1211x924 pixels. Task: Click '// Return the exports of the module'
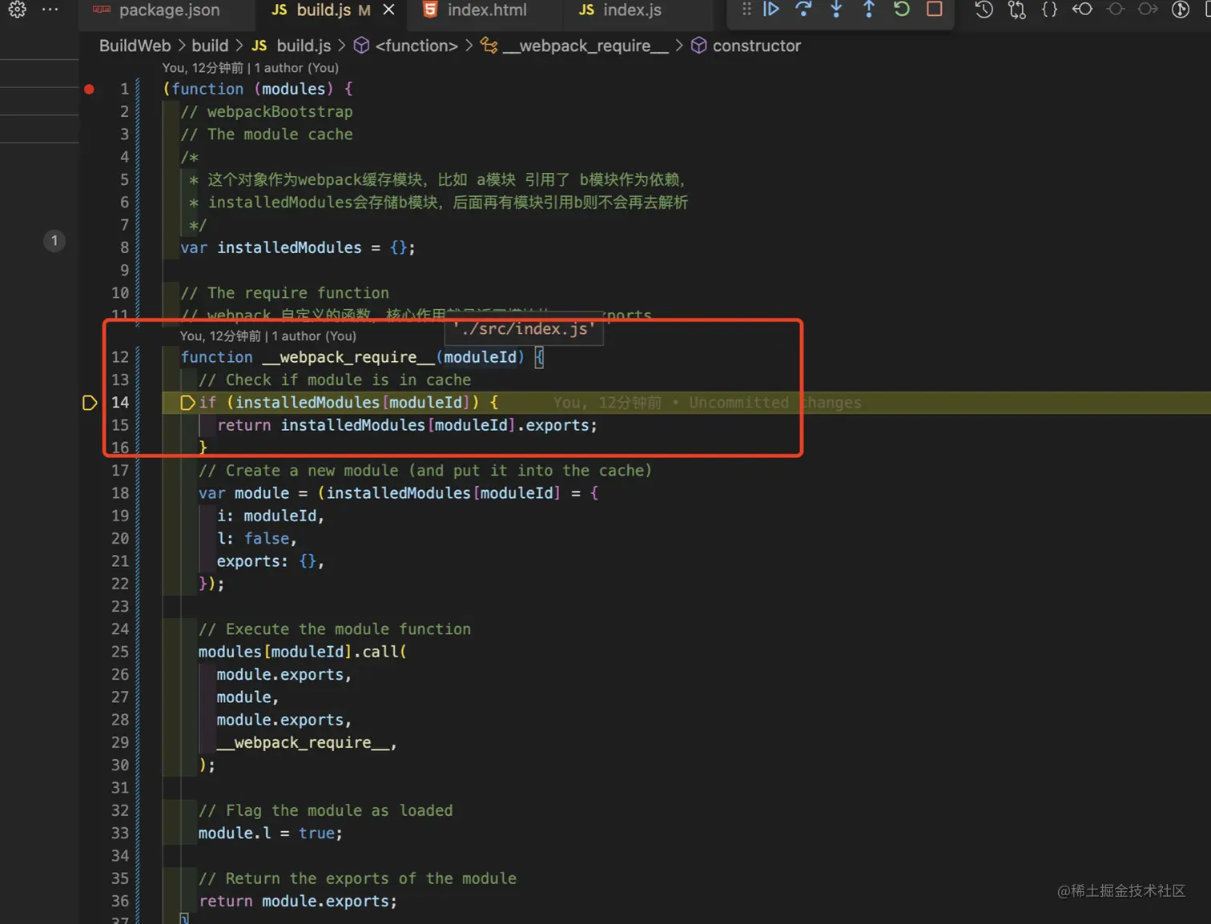(357, 879)
